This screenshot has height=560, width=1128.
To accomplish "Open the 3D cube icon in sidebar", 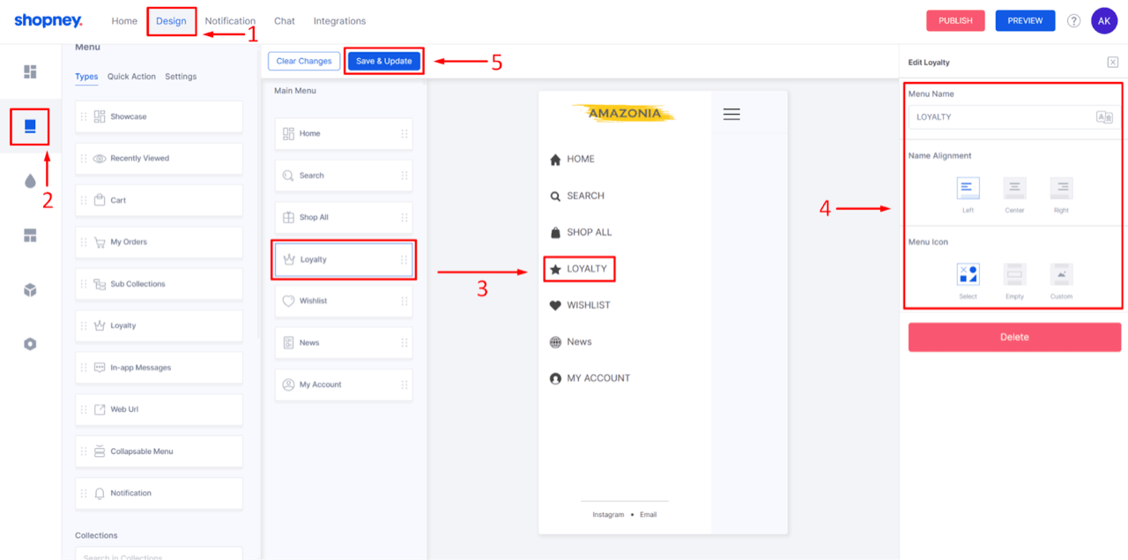I will 30,289.
